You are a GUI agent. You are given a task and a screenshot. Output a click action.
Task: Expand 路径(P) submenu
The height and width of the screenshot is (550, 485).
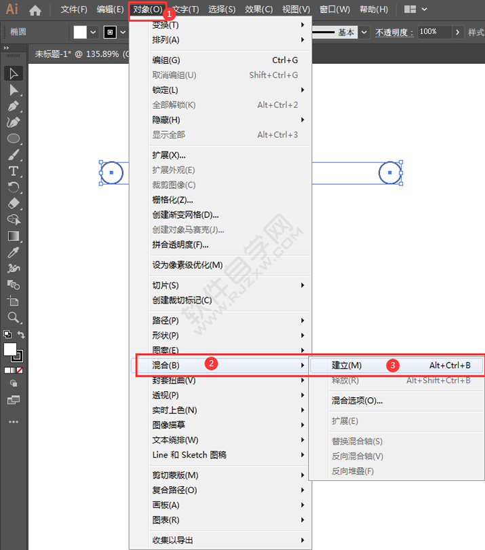coord(230,320)
